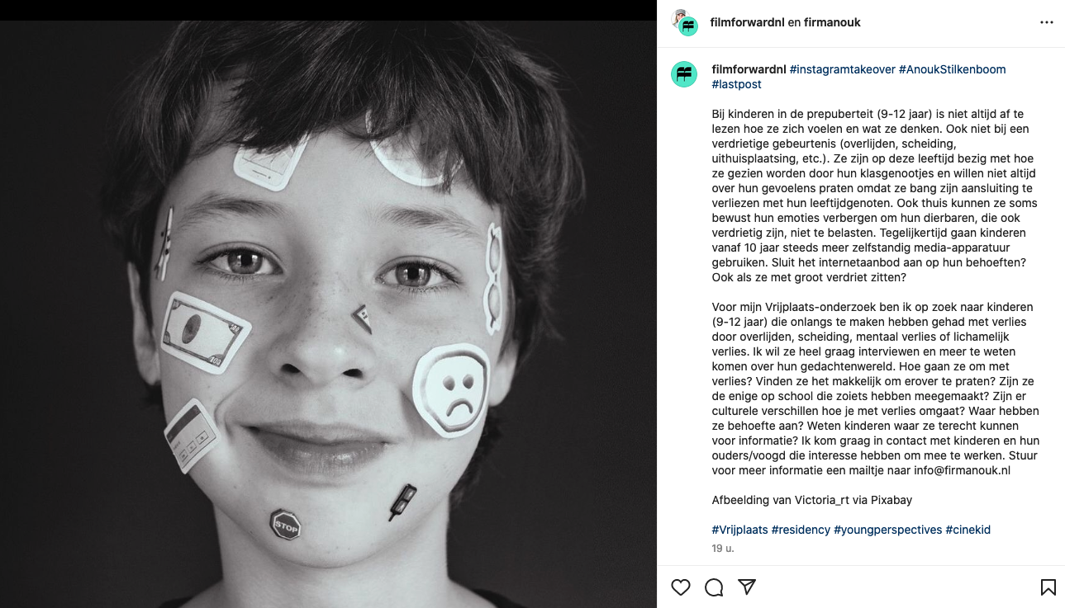
Task: Like the post with the heart icon
Action: [x=681, y=587]
